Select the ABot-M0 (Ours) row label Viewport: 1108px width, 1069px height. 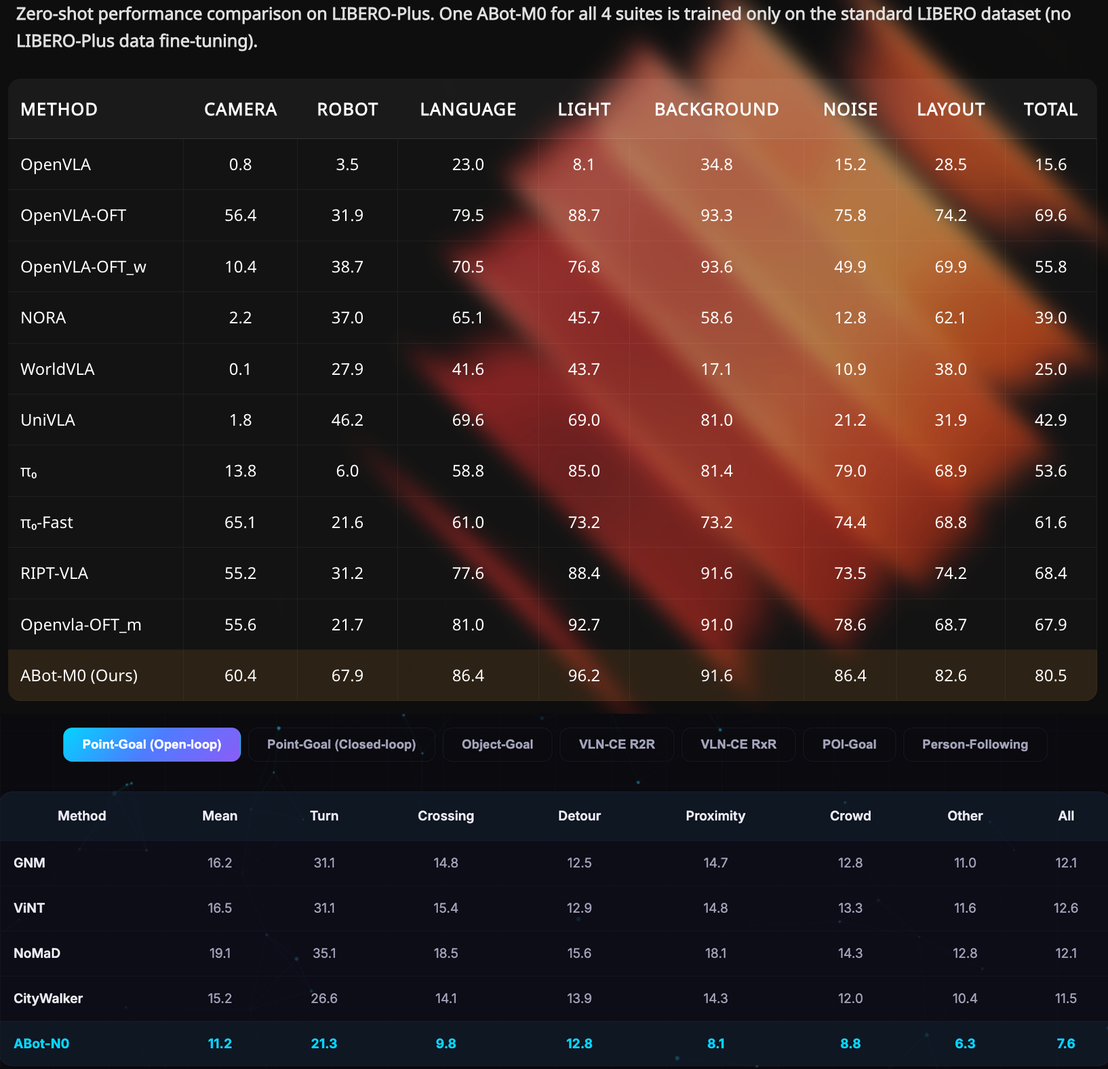coord(79,676)
